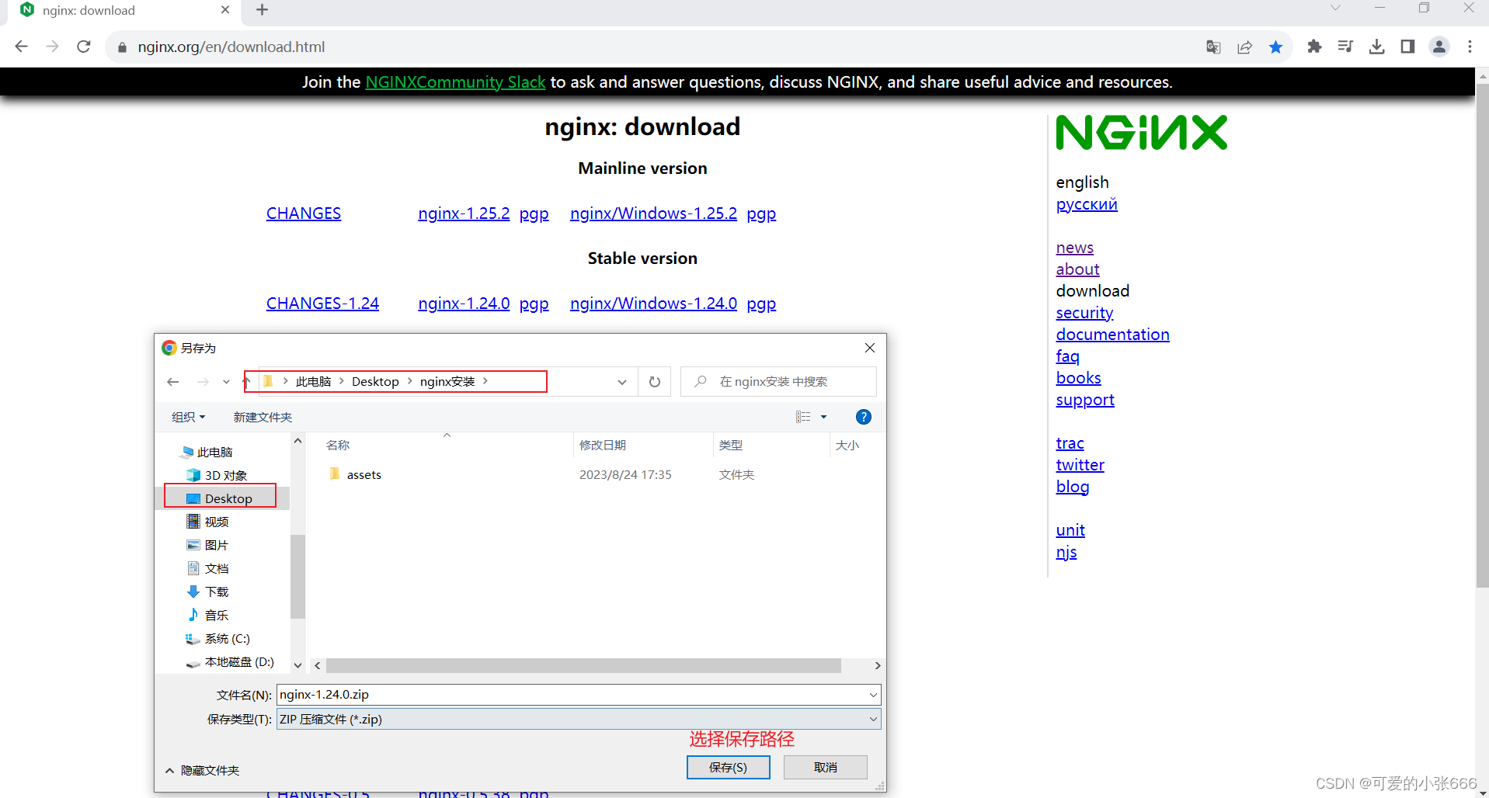Close the 另存为 dialog
Screen dimensions: 1489x798
[870, 348]
